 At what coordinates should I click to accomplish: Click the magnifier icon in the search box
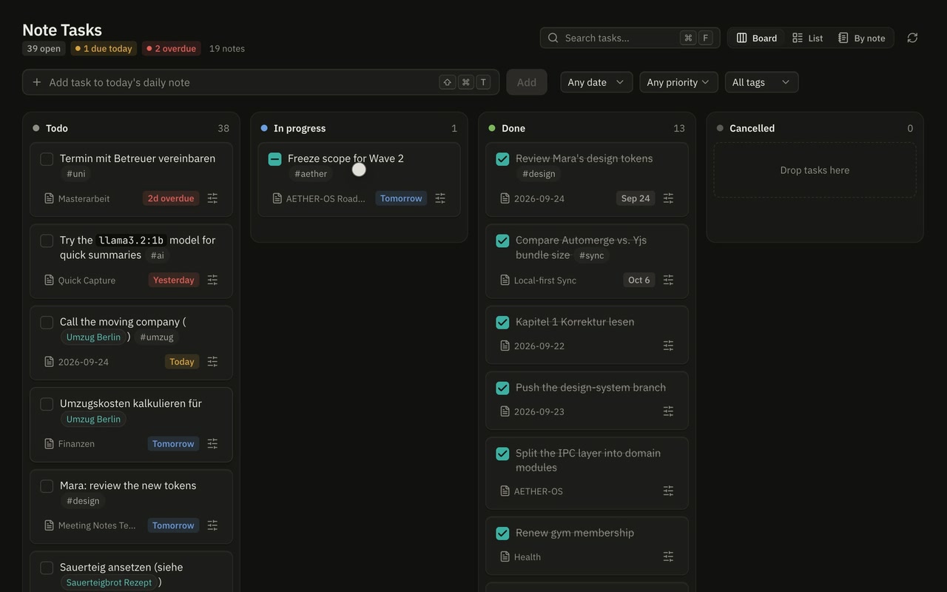[553, 38]
